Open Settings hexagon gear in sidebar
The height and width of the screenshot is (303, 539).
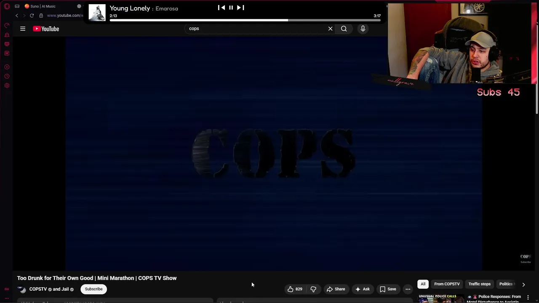7,85
